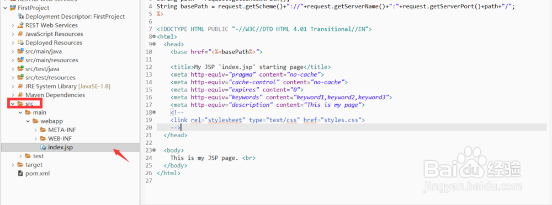Collapse the src folder arrow
Viewport: 552px width, 205px height.
tap(13, 104)
